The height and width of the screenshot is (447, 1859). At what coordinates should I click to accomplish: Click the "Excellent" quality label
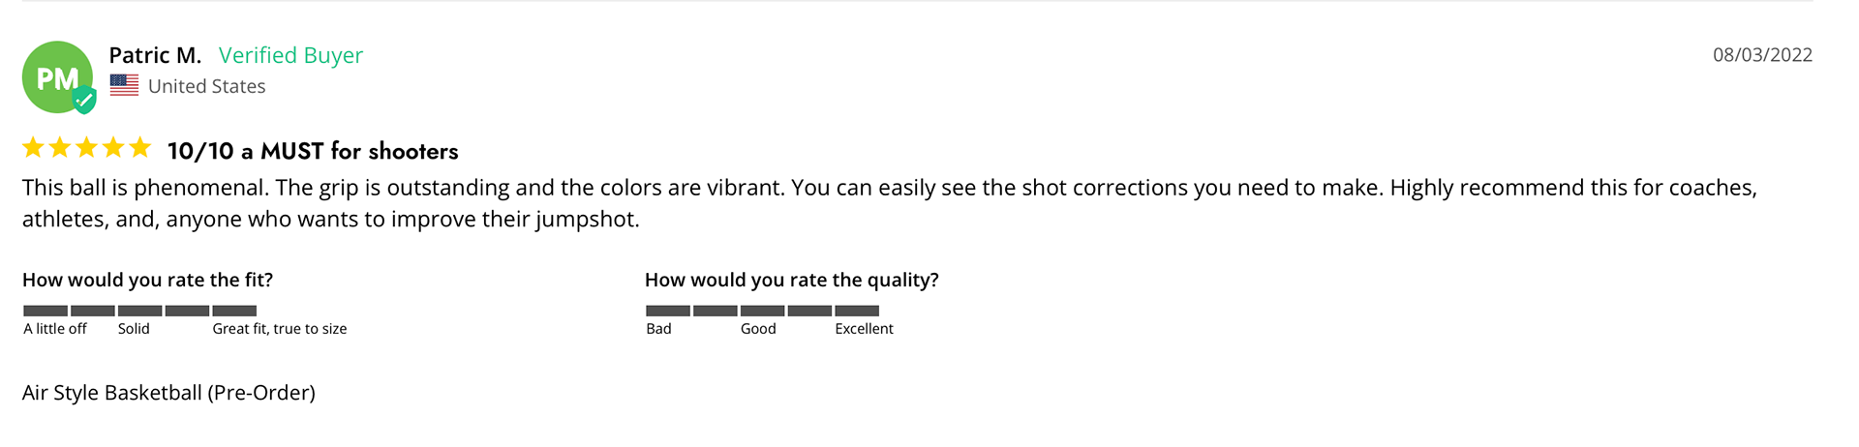pos(864,329)
